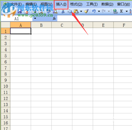This screenshot has width=132, height=130.
Task: Click cell B3 in the worksheet
Action: pos(41,43)
